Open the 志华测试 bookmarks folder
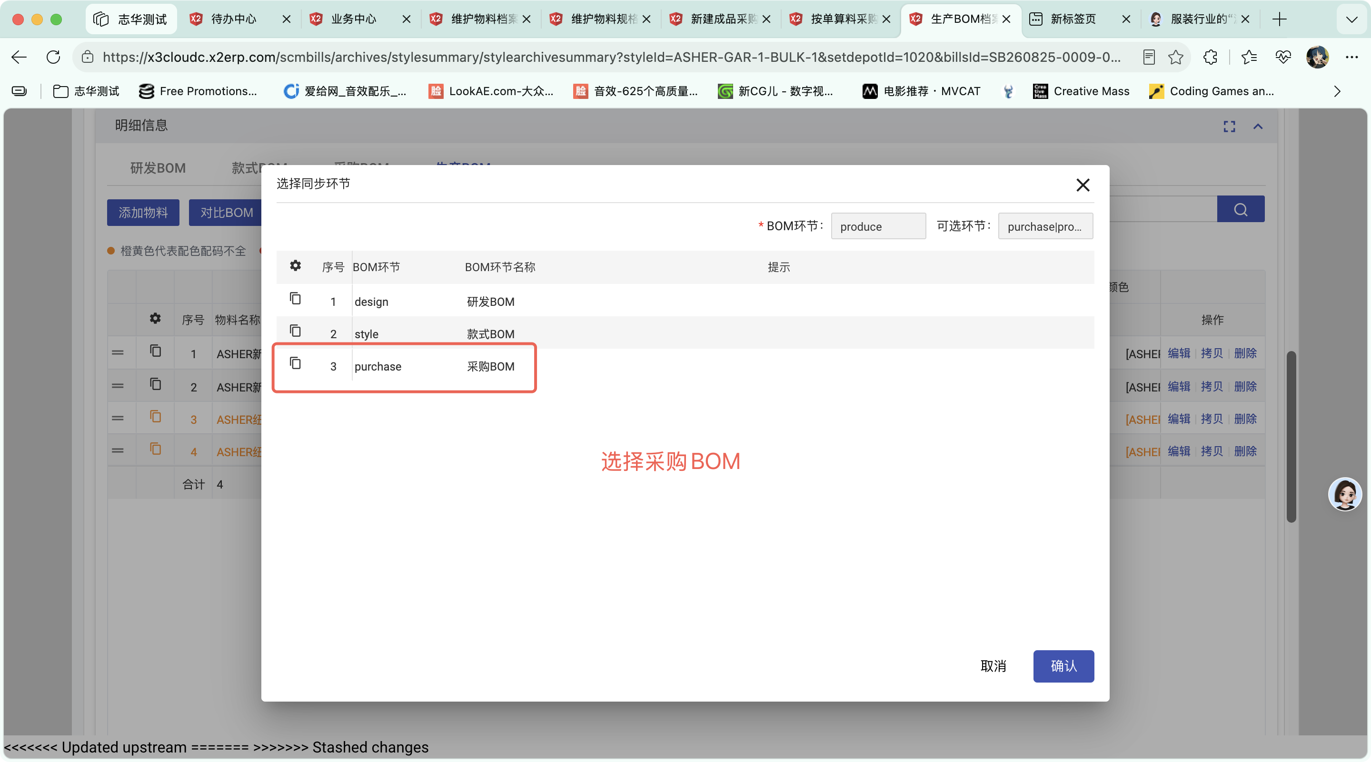 click(86, 91)
